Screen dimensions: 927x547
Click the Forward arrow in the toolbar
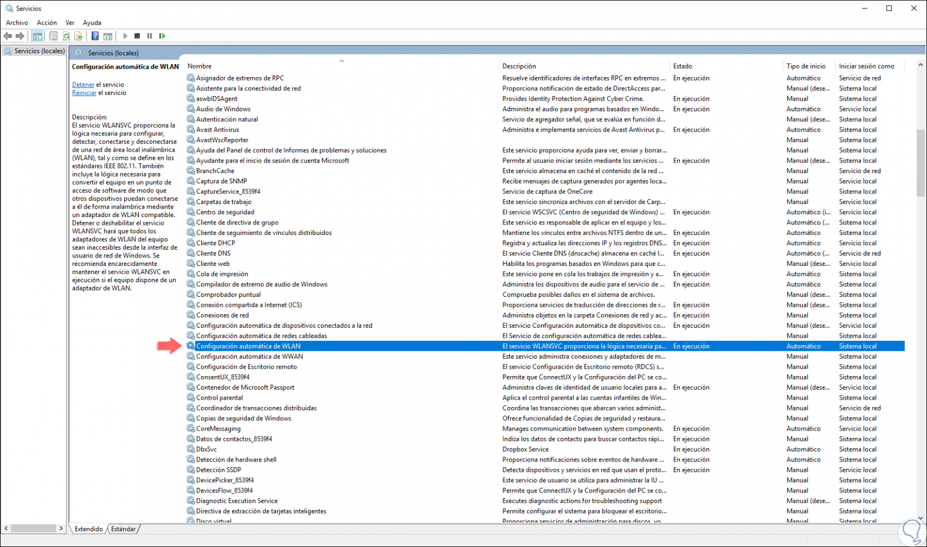(20, 36)
